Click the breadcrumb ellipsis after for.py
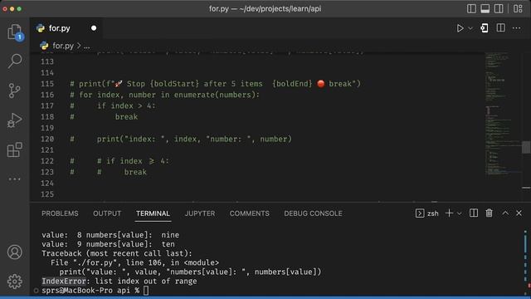Viewport: 531px width, 299px height. (x=86, y=47)
